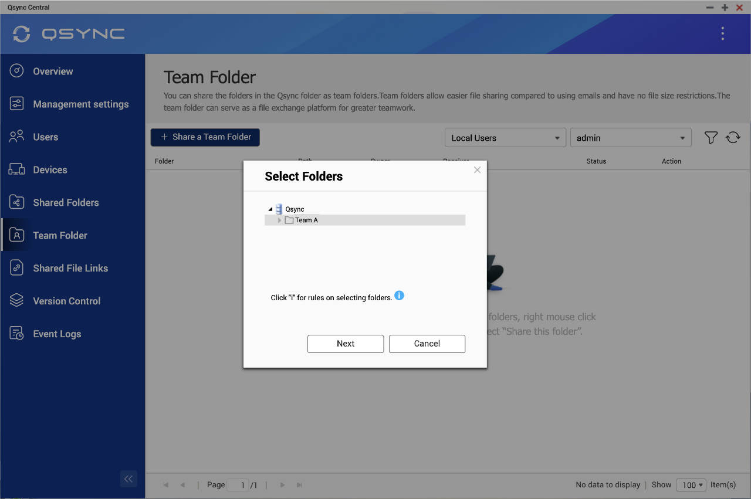
Task: Open the three-dot more options menu
Action: click(722, 33)
